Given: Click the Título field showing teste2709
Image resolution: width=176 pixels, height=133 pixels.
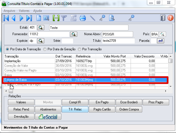Looking at the screenshot, I should [x=119, y=41].
